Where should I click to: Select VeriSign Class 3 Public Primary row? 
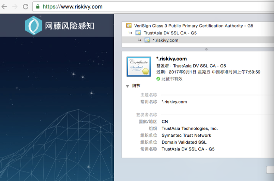point(194,26)
